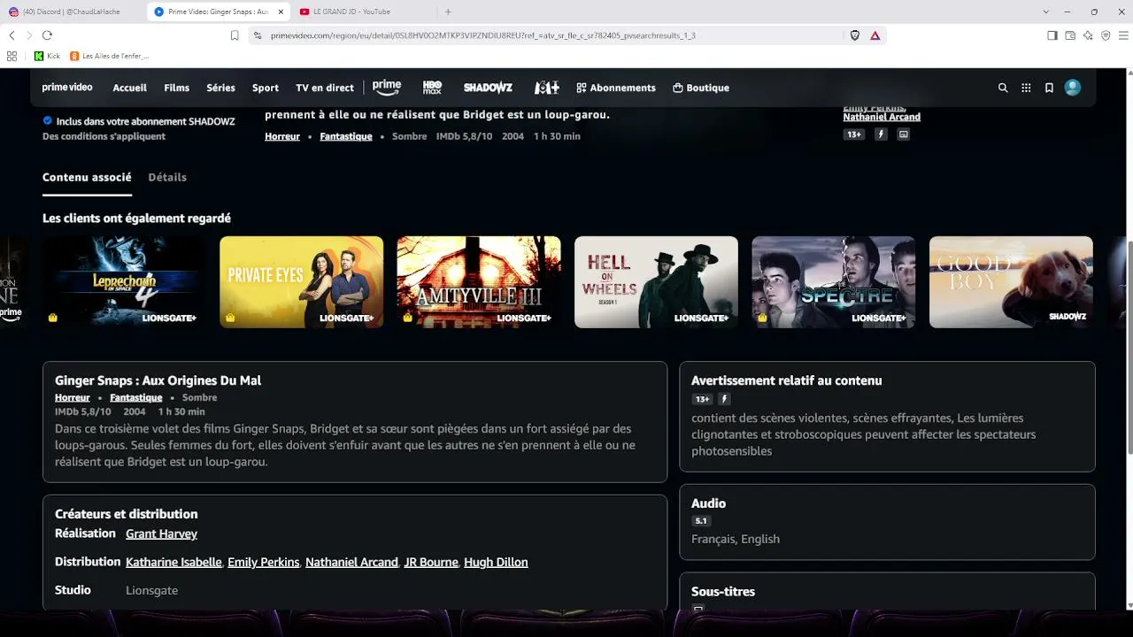Open the Amityville III thumbnail
1133x637 pixels.
pyautogui.click(x=479, y=282)
